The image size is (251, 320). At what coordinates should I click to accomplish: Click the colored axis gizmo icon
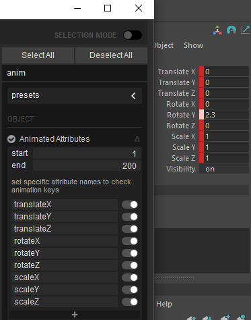point(217,30)
